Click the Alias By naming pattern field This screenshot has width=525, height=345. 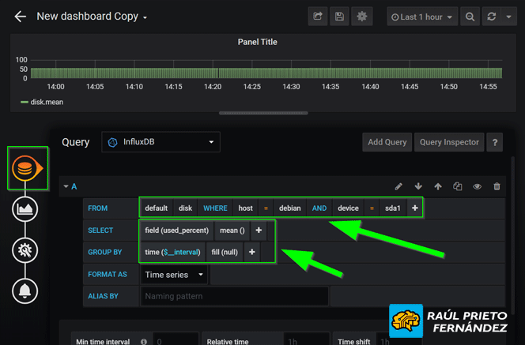(x=234, y=296)
